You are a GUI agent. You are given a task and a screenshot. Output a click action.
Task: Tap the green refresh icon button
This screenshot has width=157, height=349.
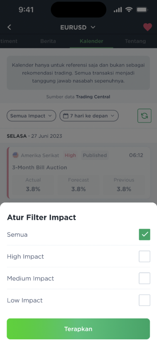(x=144, y=116)
